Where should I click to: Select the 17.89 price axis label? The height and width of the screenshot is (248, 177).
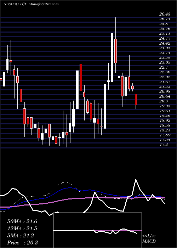[x=165, y=135]
